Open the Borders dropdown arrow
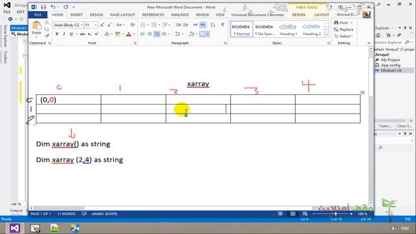Screen dimensions: 416x234 coord(208,34)
